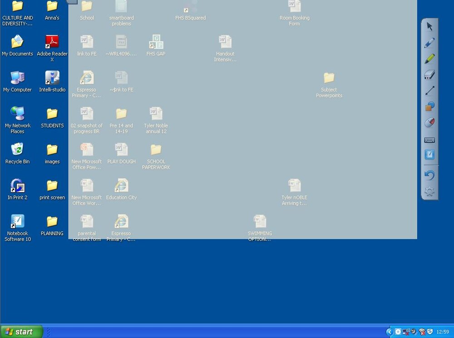Select Adobe Reader X shortcut
Image resolution: width=454 pixels, height=338 pixels.
tap(52, 48)
